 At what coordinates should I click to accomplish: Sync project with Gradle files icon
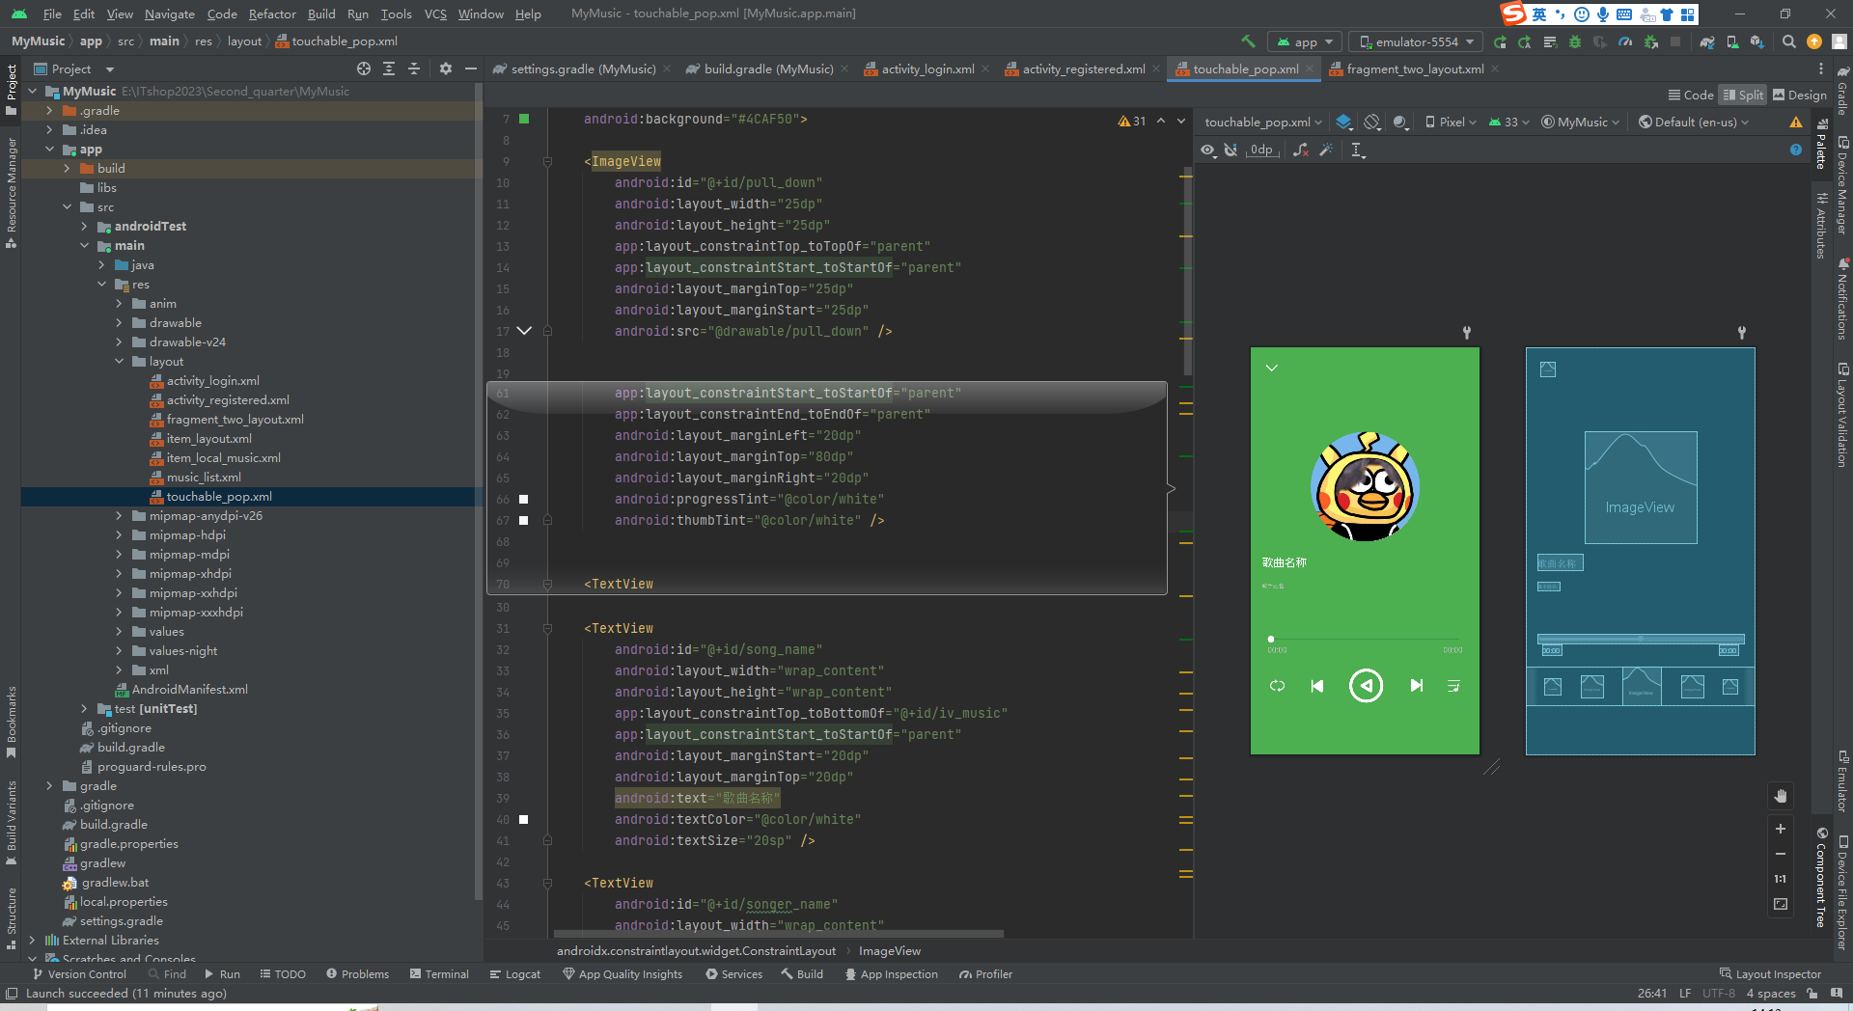[x=1707, y=41]
